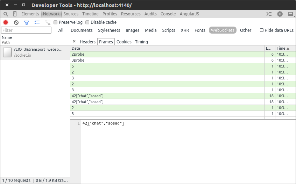
Task: Click the Length column header
Action: (269, 48)
